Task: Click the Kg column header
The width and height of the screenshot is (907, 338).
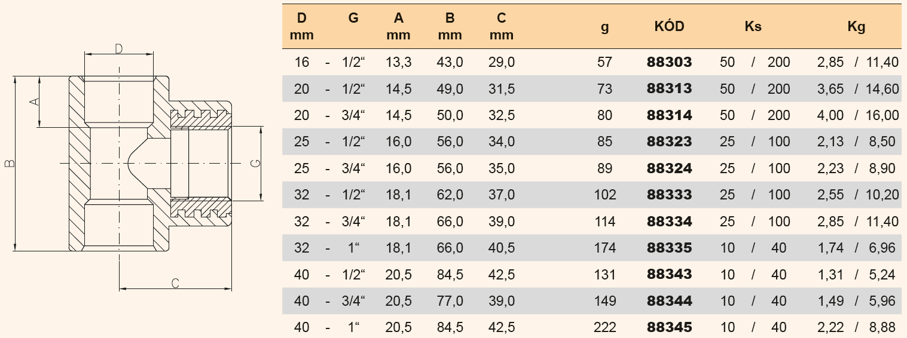Action: tap(856, 27)
